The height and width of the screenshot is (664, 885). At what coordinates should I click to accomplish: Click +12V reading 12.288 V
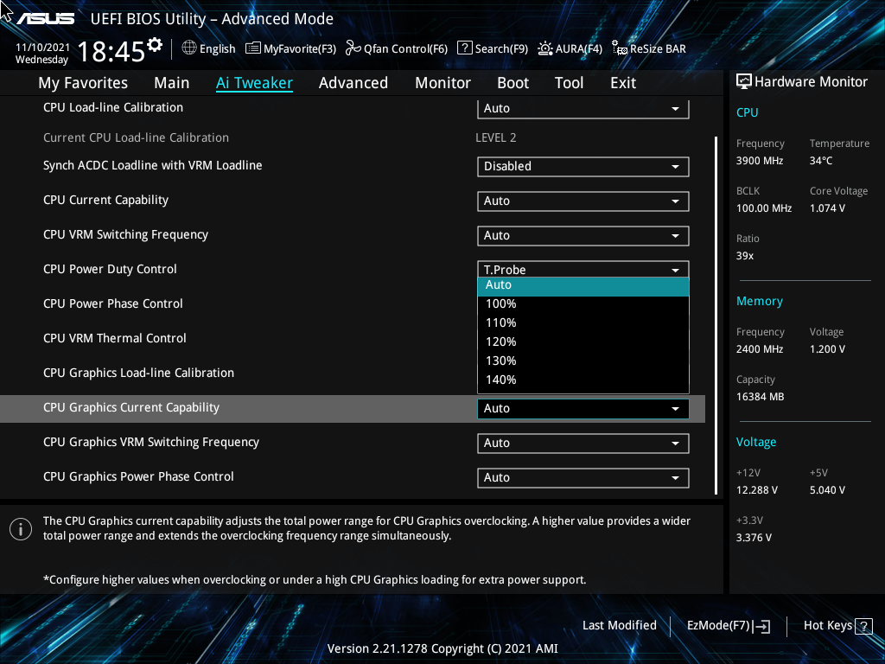(757, 490)
